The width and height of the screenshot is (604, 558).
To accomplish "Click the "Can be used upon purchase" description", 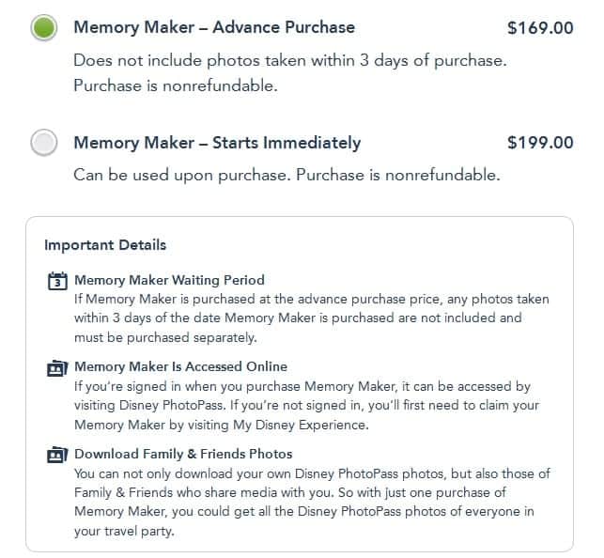I will coord(287,176).
